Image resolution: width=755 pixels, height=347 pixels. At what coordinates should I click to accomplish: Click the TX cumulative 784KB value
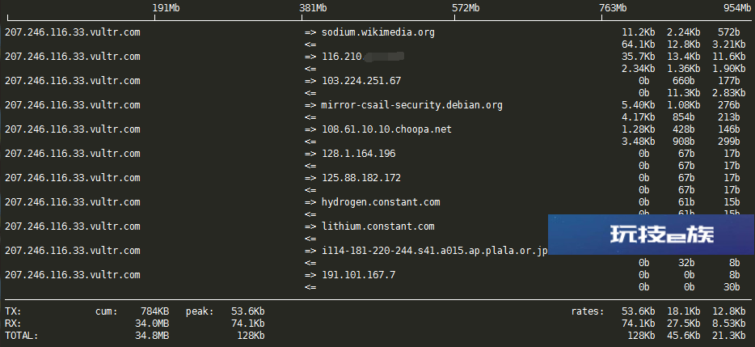154,311
